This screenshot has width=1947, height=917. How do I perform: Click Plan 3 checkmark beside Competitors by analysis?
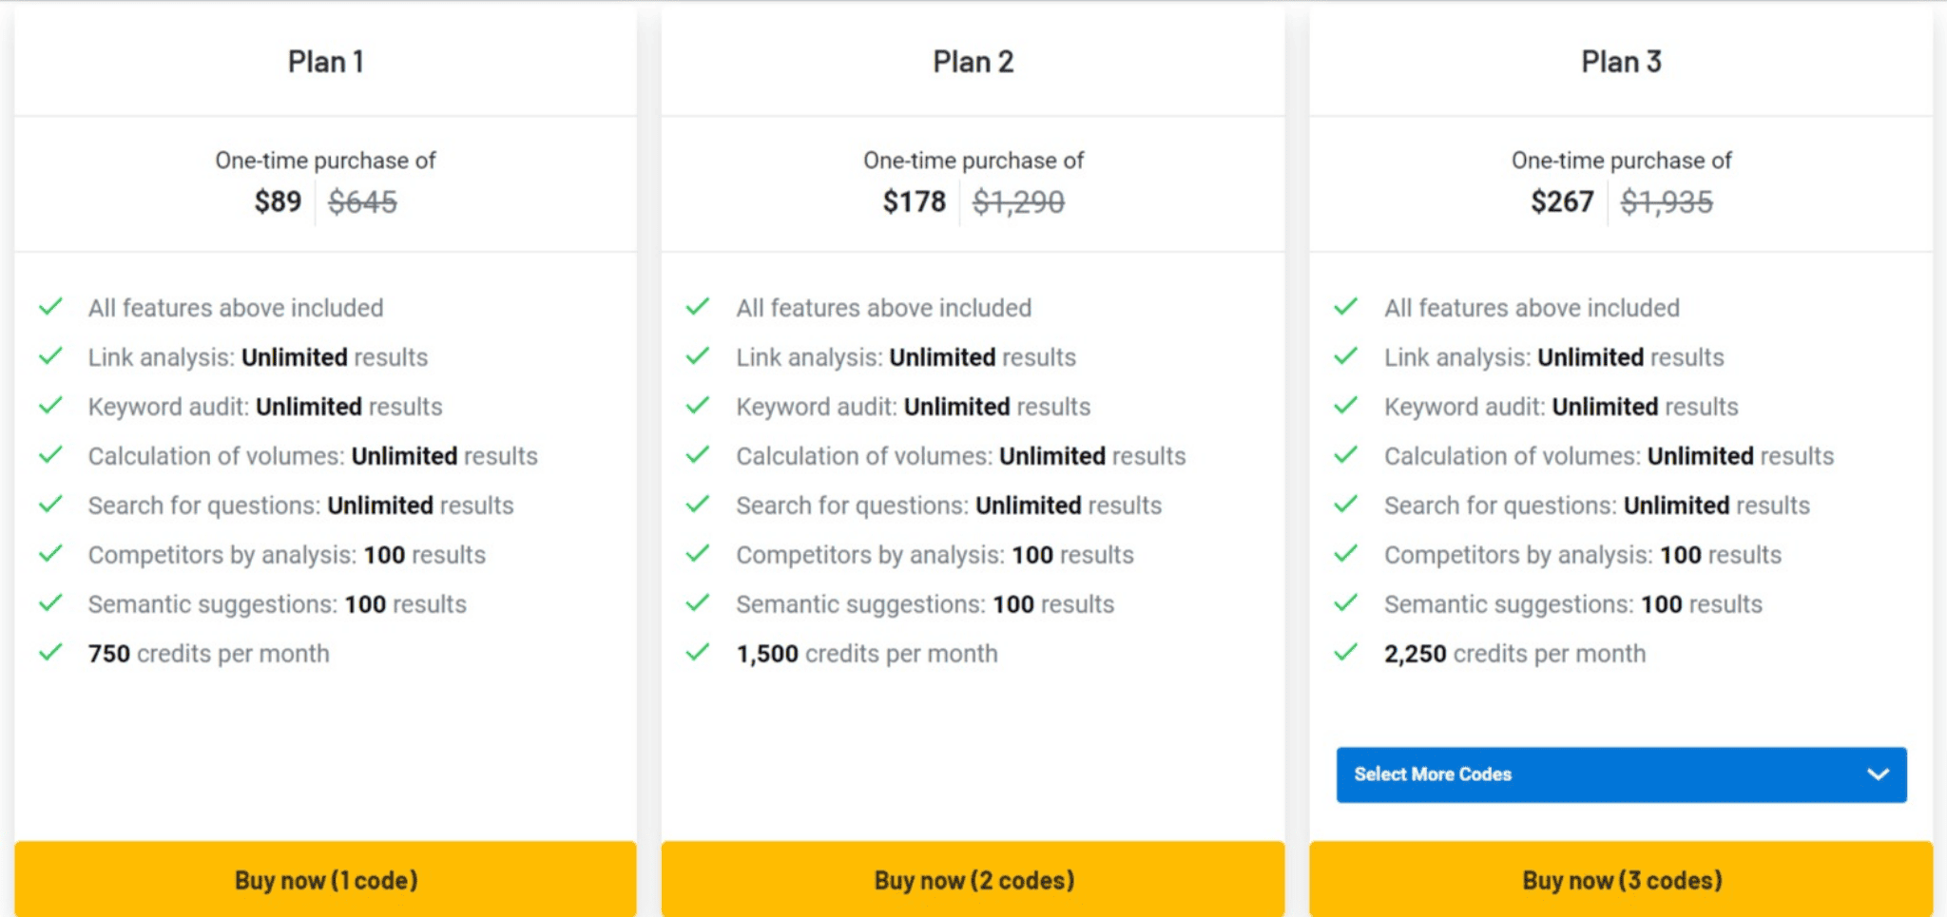click(1345, 553)
